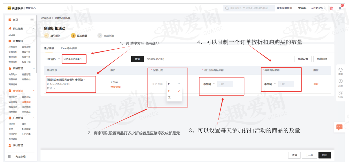
Task: Click the 查看明细 price detail link
Action: tap(115, 87)
